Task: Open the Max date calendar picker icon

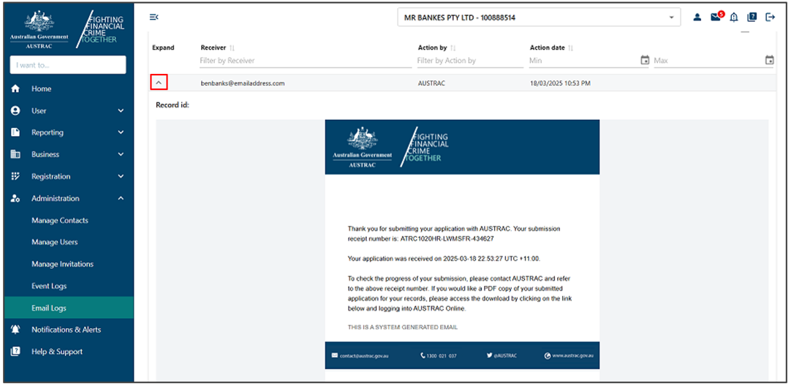Action: (769, 60)
